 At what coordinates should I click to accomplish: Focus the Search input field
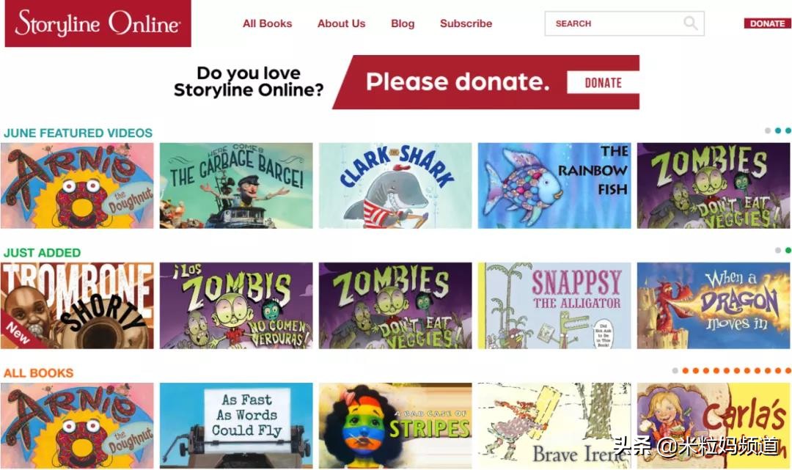(x=624, y=23)
